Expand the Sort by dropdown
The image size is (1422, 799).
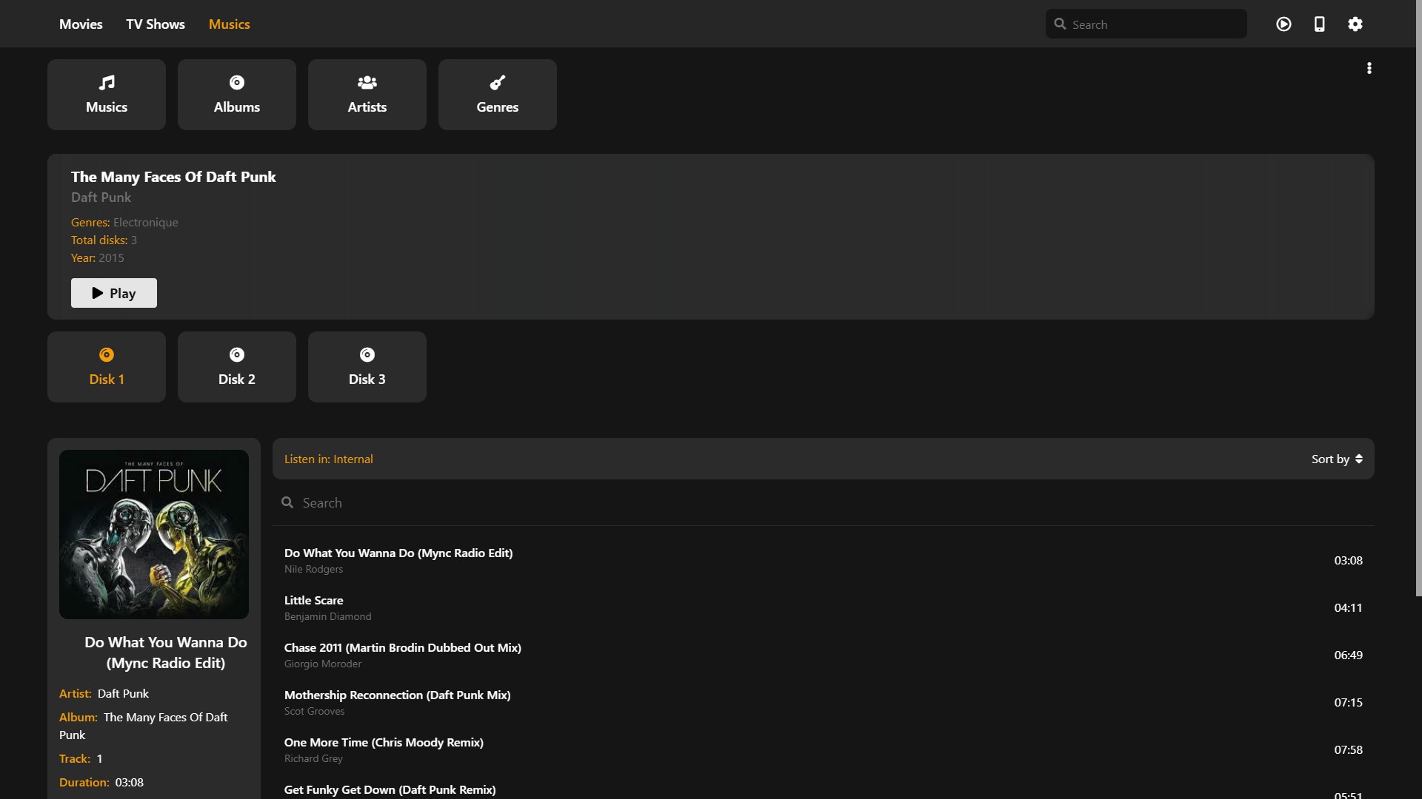[x=1337, y=459]
